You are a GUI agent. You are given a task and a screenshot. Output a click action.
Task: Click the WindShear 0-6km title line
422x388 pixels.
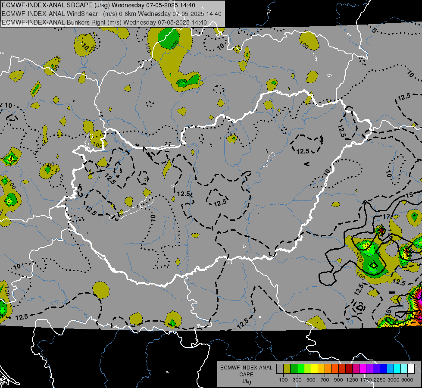(x=111, y=14)
